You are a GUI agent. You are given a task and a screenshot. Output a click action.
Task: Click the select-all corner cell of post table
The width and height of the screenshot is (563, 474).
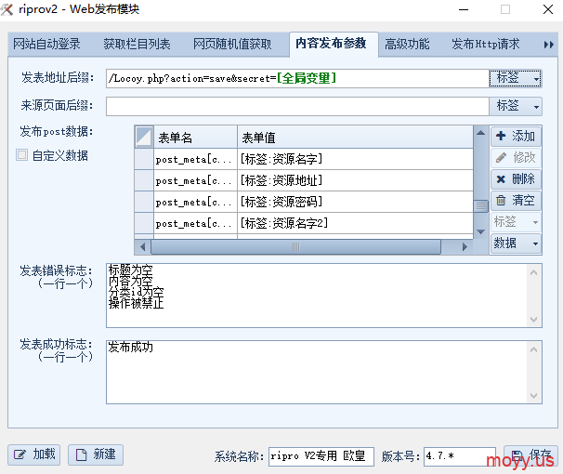point(144,137)
